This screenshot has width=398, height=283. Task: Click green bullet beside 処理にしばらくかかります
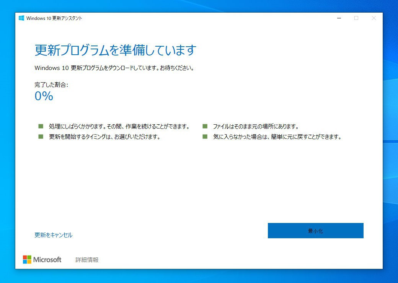(41, 126)
